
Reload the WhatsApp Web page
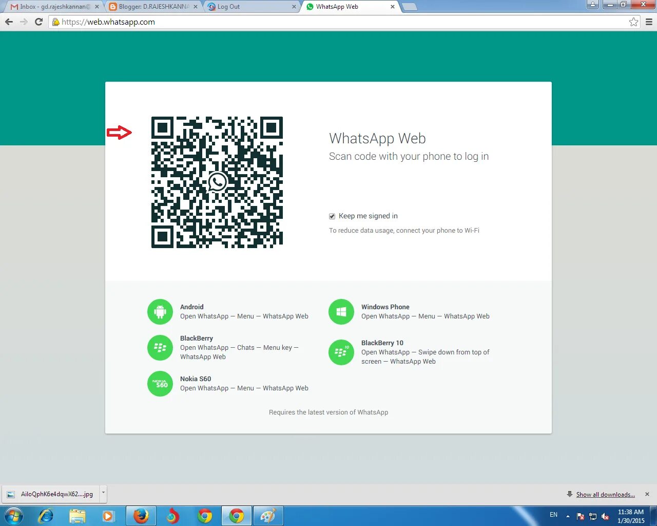coord(38,22)
